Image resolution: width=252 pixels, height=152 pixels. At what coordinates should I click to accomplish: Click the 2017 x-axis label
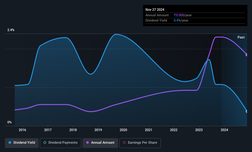click(x=48, y=130)
